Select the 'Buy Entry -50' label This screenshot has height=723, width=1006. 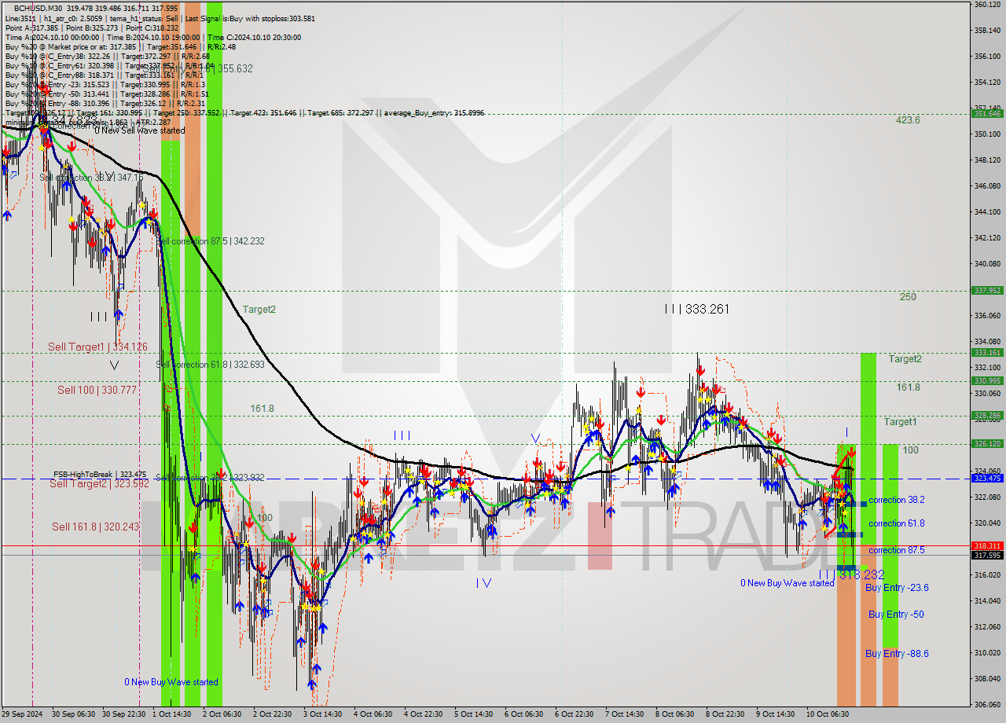(896, 615)
